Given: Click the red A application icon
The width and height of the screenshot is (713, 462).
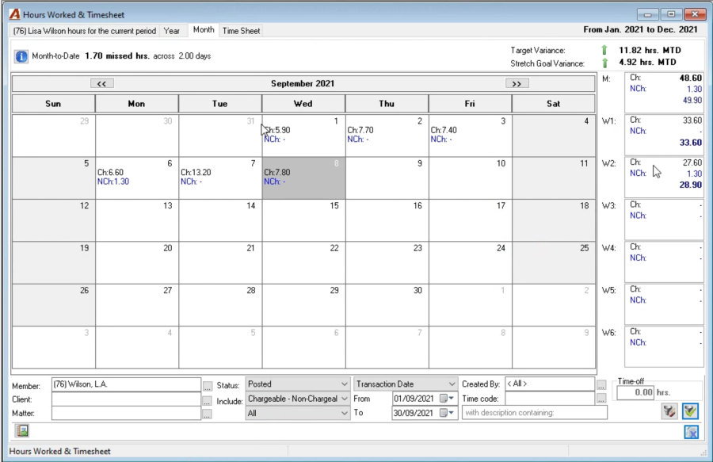Looking at the screenshot, I should [x=14, y=14].
